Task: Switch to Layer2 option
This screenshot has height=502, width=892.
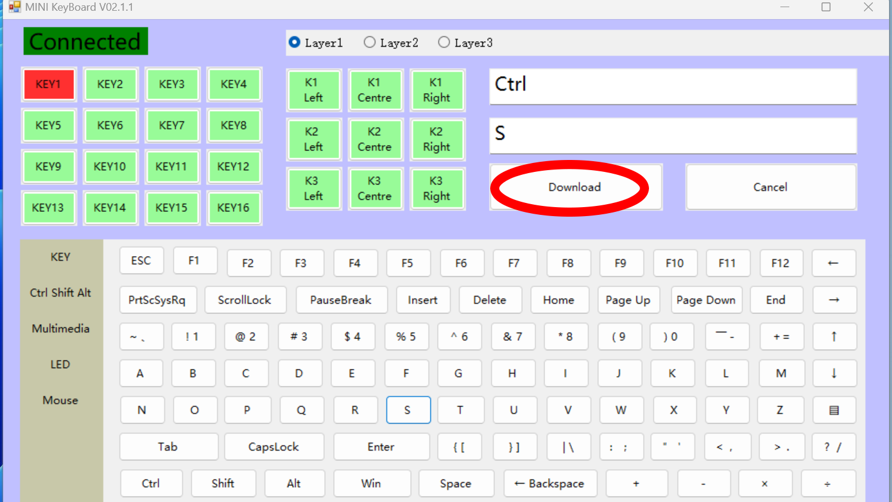Action: (x=370, y=42)
